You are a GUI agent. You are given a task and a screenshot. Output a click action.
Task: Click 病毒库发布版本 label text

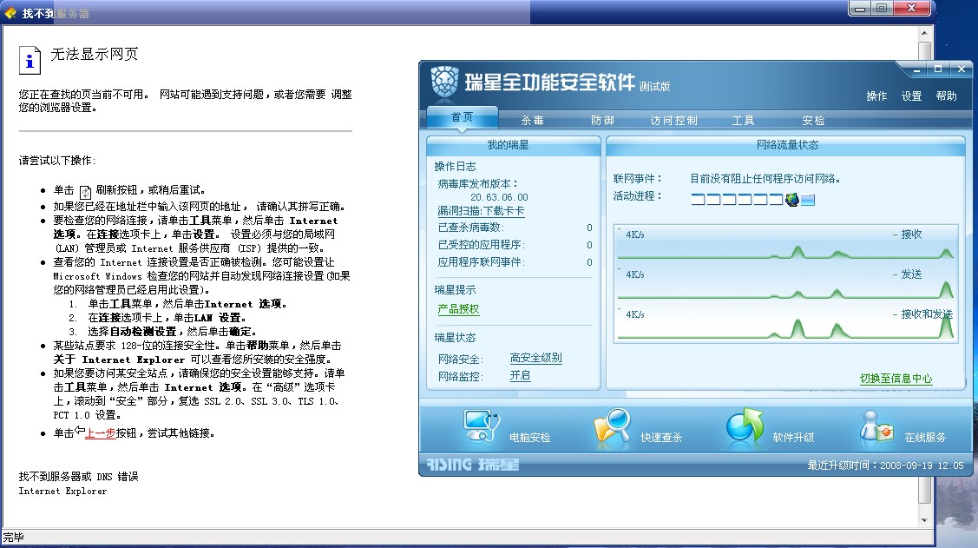pos(478,183)
